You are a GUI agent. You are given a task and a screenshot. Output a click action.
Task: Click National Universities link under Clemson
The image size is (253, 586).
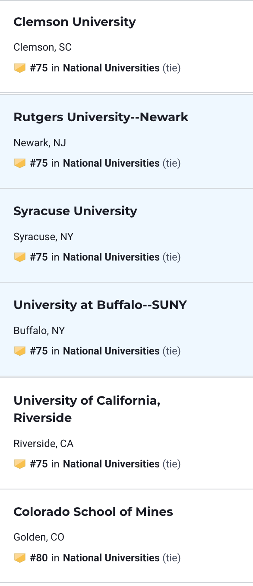(111, 68)
